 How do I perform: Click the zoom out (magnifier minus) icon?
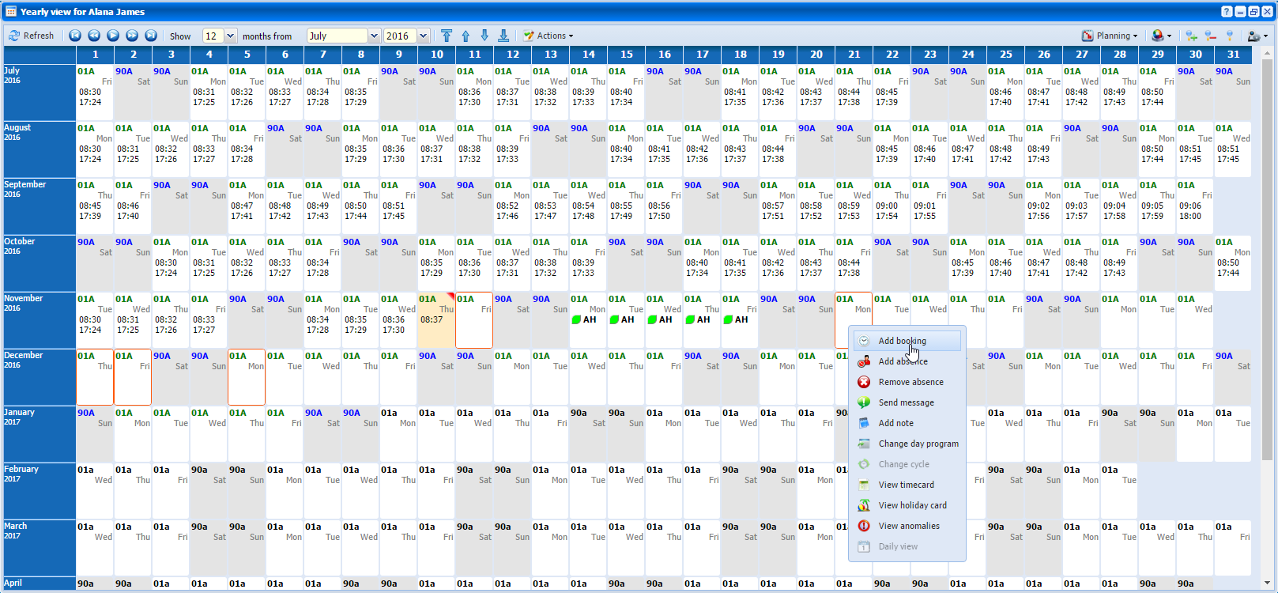[x=1210, y=36]
